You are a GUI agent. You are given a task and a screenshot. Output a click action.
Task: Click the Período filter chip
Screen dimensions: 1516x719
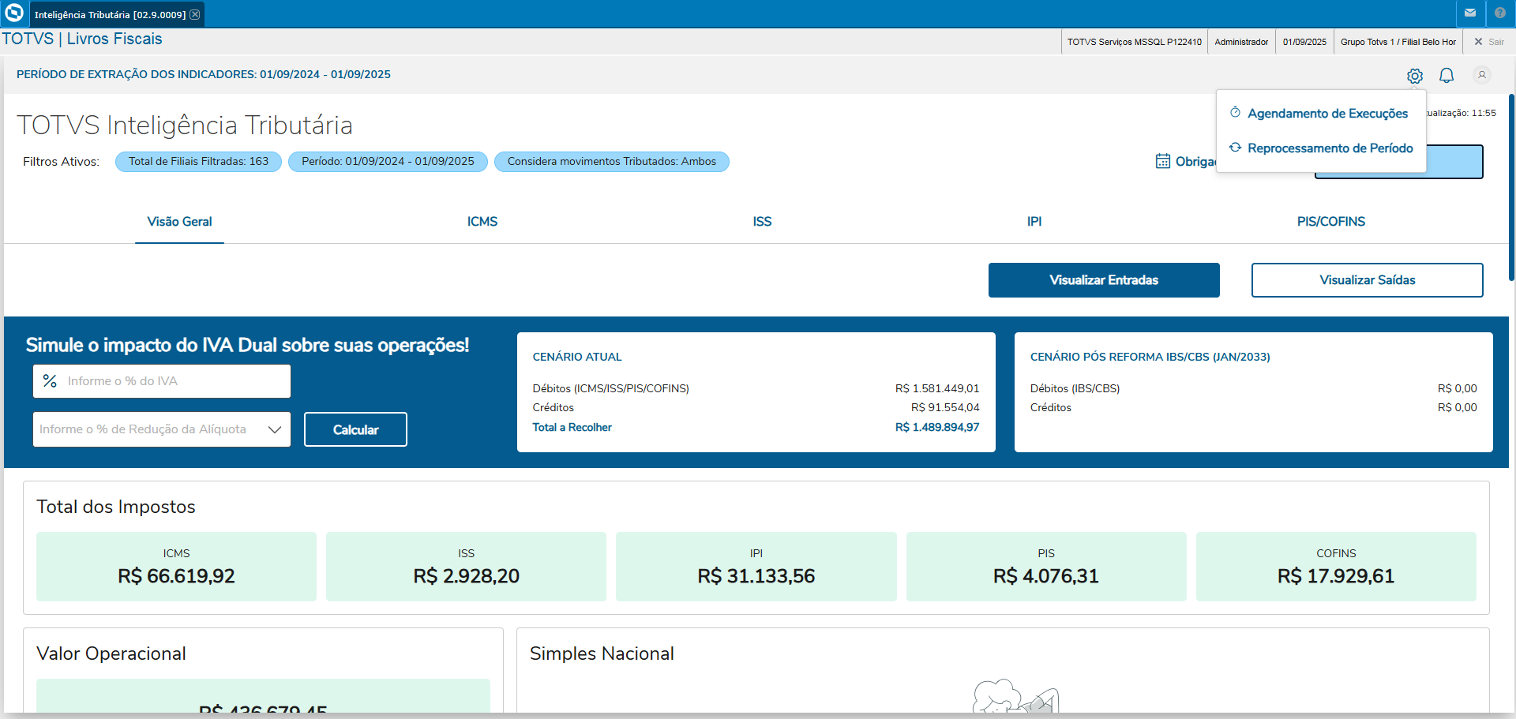(x=388, y=162)
